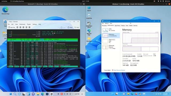Viewport: 171px width, 96px height.
Task: Open Edit menu in Konsole
Action: coord(12,24)
